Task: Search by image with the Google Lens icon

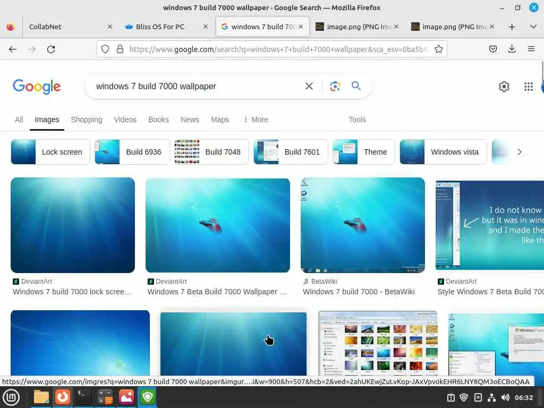Action: click(x=335, y=86)
